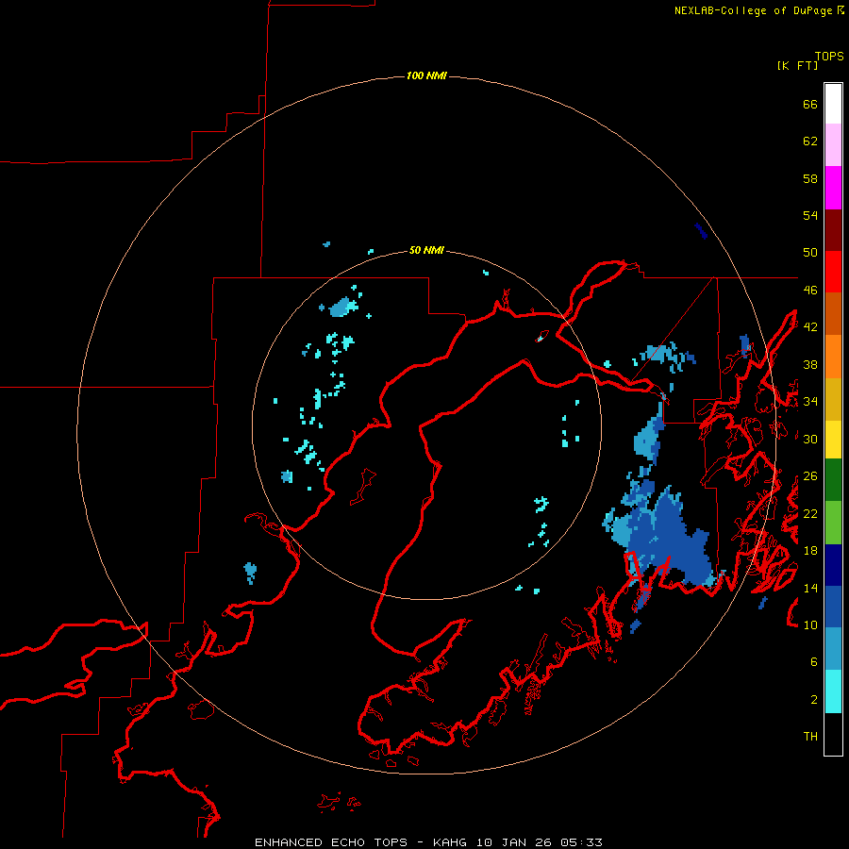This screenshot has width=849, height=849.
Task: Click the light pink legend swatch beside 62
Action: pyautogui.click(x=833, y=145)
